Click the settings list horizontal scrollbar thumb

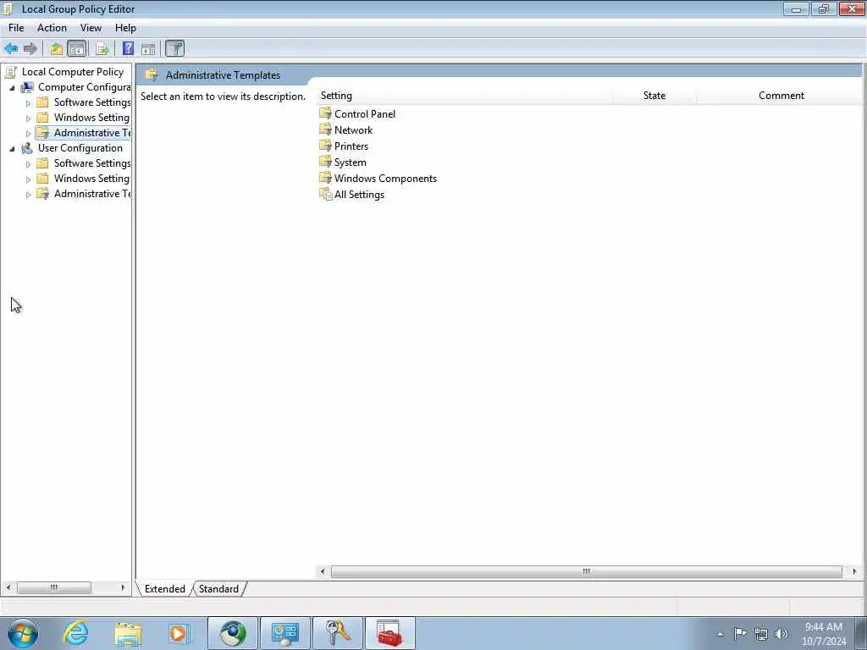coord(586,571)
